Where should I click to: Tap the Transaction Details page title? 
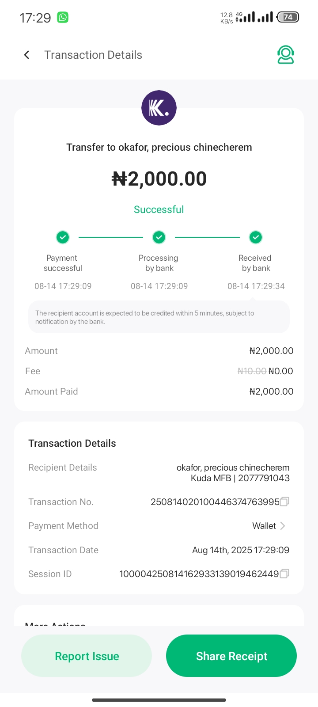point(93,55)
